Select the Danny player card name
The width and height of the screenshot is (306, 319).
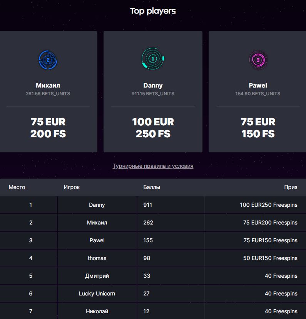(x=153, y=86)
